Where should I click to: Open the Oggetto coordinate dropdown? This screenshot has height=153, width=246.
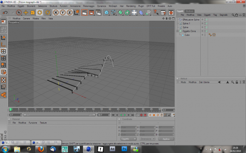click(128, 139)
